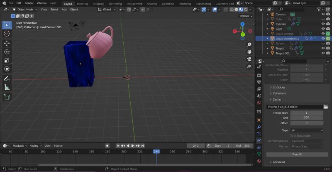
Task: Click the pan view hand icon
Action: point(249,52)
